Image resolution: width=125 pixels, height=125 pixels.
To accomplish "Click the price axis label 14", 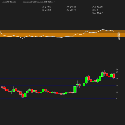I will 117,92.
